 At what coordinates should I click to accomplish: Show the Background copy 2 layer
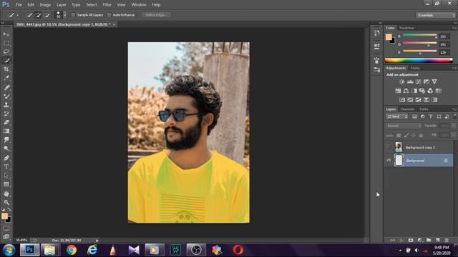point(389,147)
